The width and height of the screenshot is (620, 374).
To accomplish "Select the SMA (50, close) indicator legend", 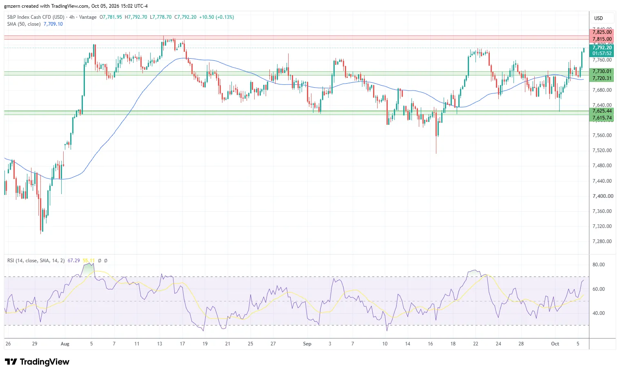I will coord(24,24).
